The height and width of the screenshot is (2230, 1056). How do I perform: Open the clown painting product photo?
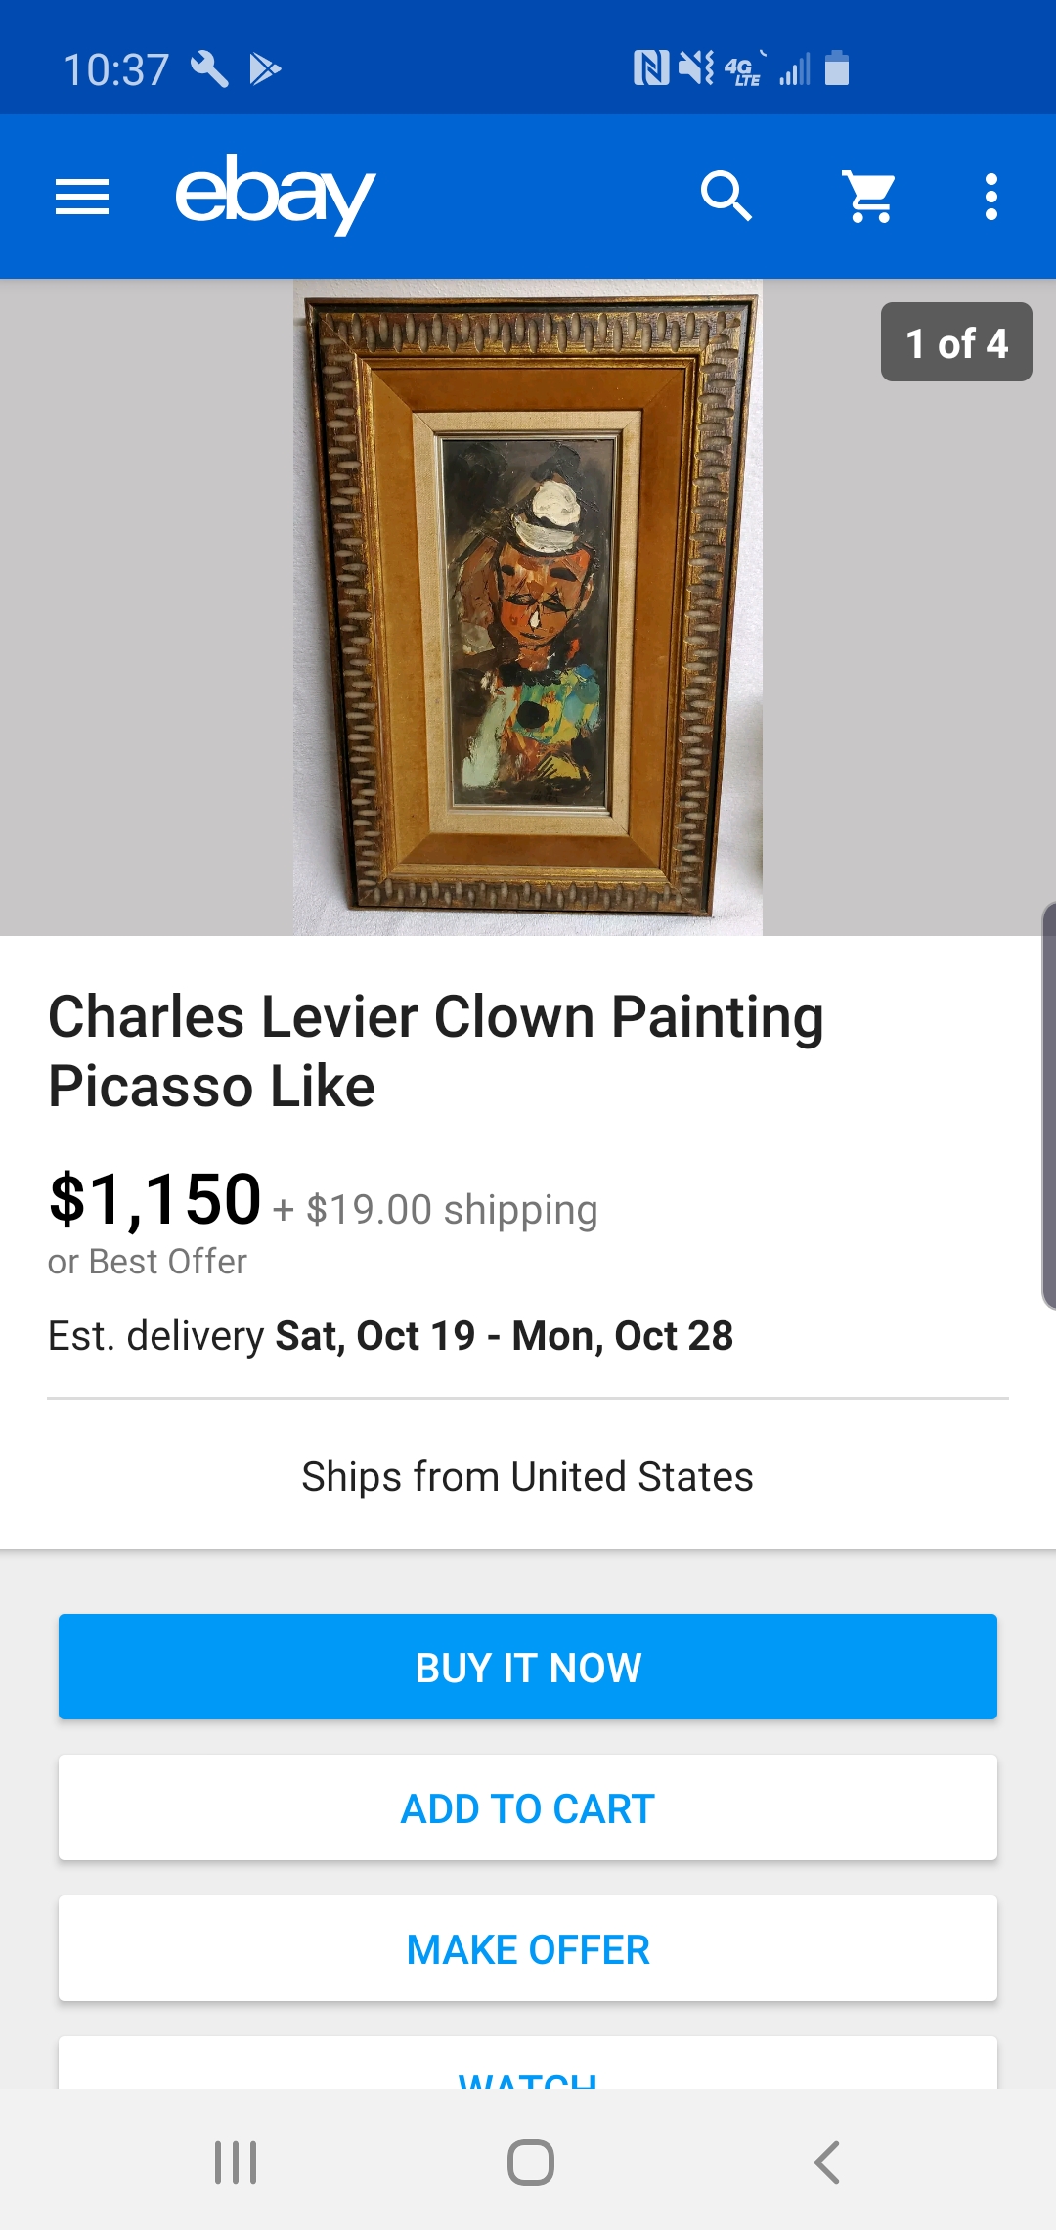tap(528, 608)
